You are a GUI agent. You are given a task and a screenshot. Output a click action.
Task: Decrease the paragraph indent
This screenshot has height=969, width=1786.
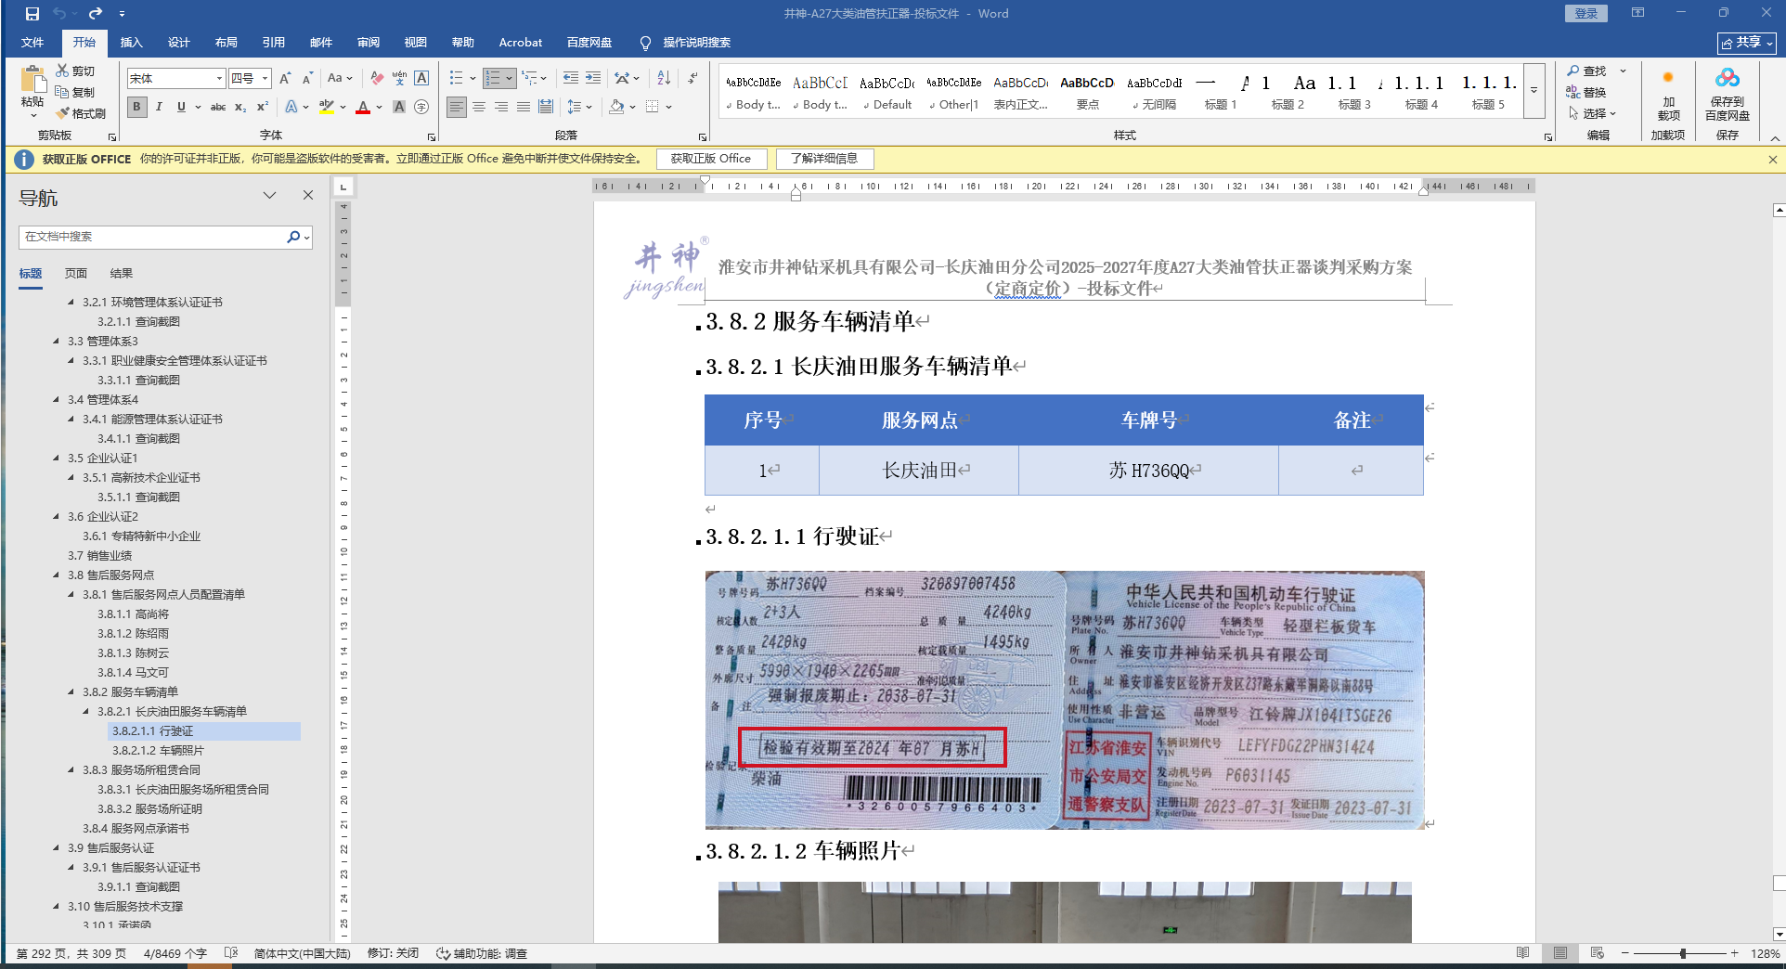tap(570, 79)
